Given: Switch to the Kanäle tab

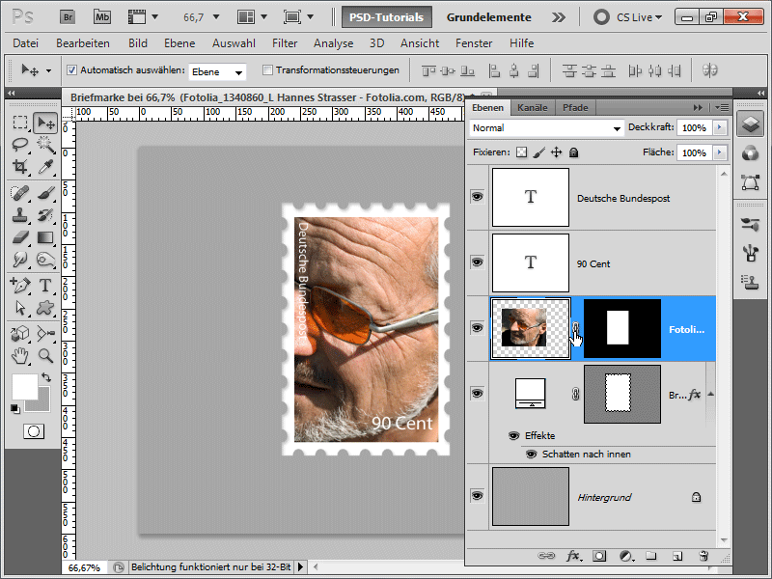Looking at the screenshot, I should click(533, 107).
